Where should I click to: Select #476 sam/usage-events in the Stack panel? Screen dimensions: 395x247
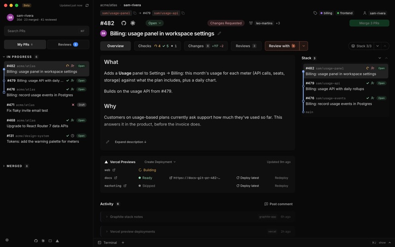point(345,101)
